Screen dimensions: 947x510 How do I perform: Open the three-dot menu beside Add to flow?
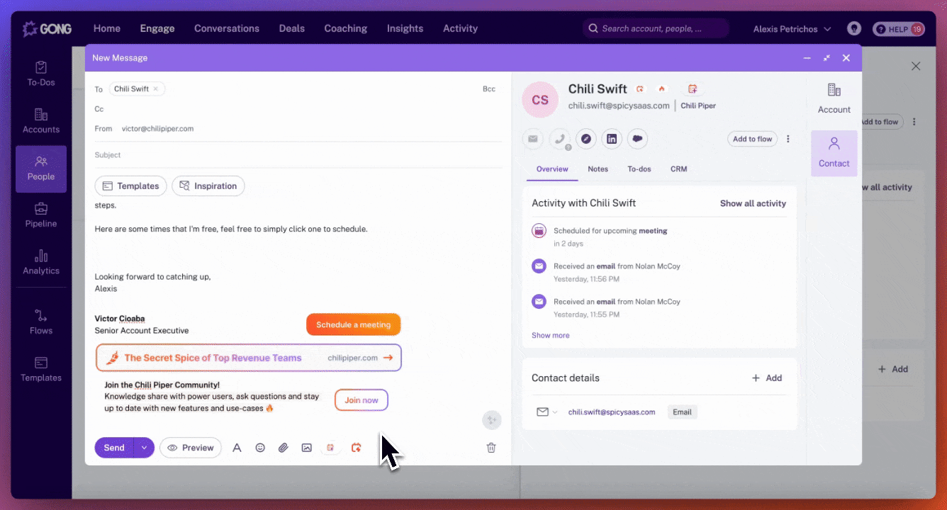click(x=788, y=139)
